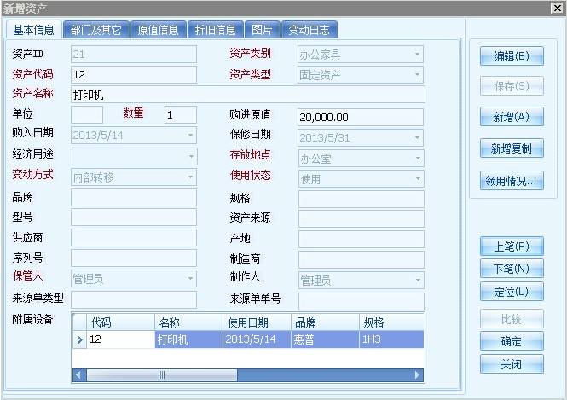This screenshot has height=400, width=567.
Task: Expand the 变动方式 dropdown
Action: (191, 177)
